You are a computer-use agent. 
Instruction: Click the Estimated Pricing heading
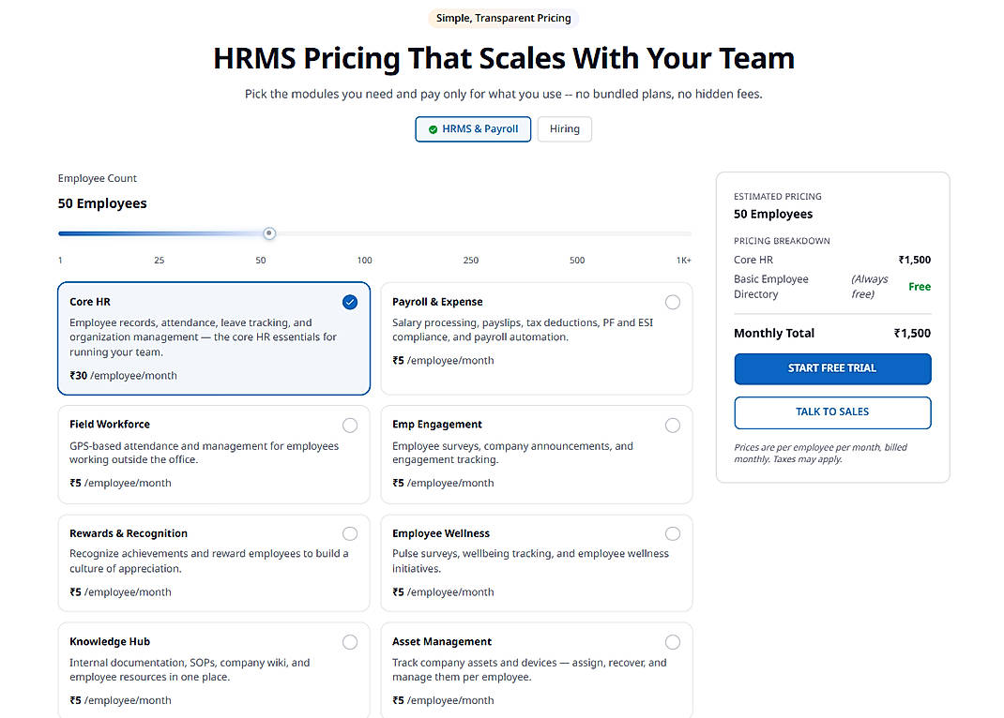[x=777, y=196]
